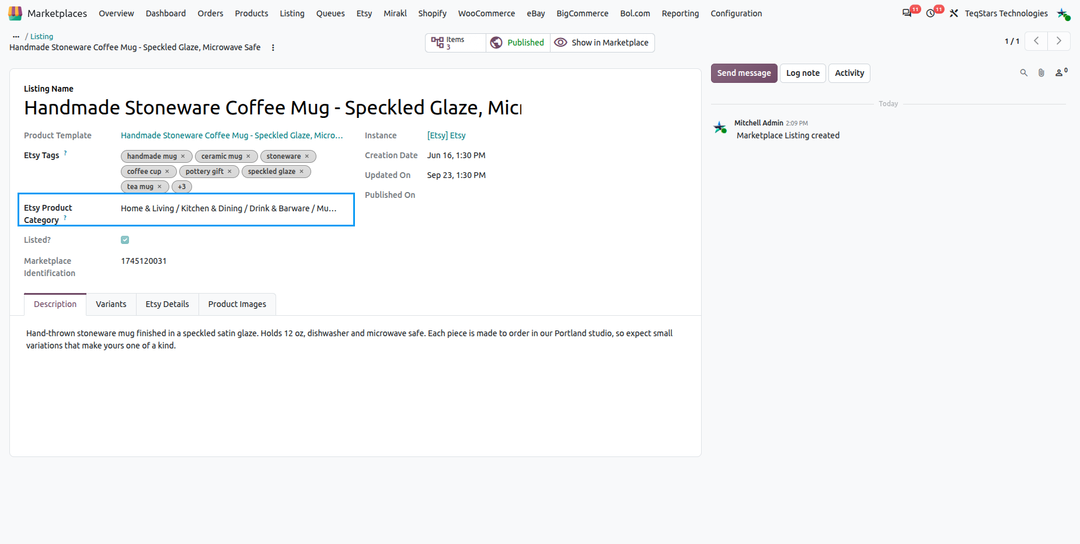Open the Etsy Product Category dropdown
Viewport: 1080px width, 544px height.
pyautogui.click(x=232, y=208)
